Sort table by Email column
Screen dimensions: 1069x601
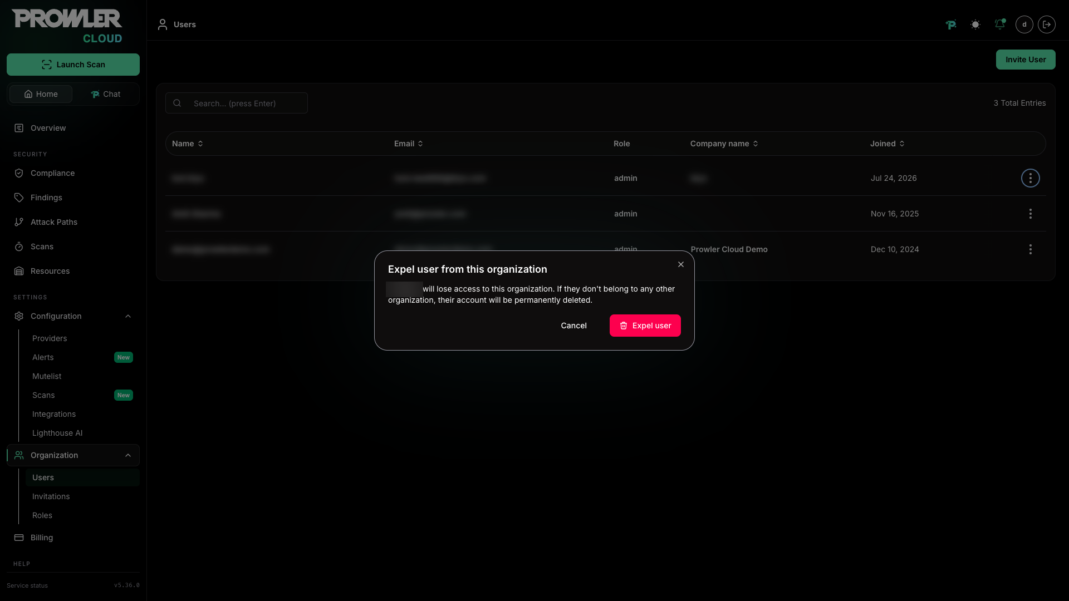click(x=409, y=144)
